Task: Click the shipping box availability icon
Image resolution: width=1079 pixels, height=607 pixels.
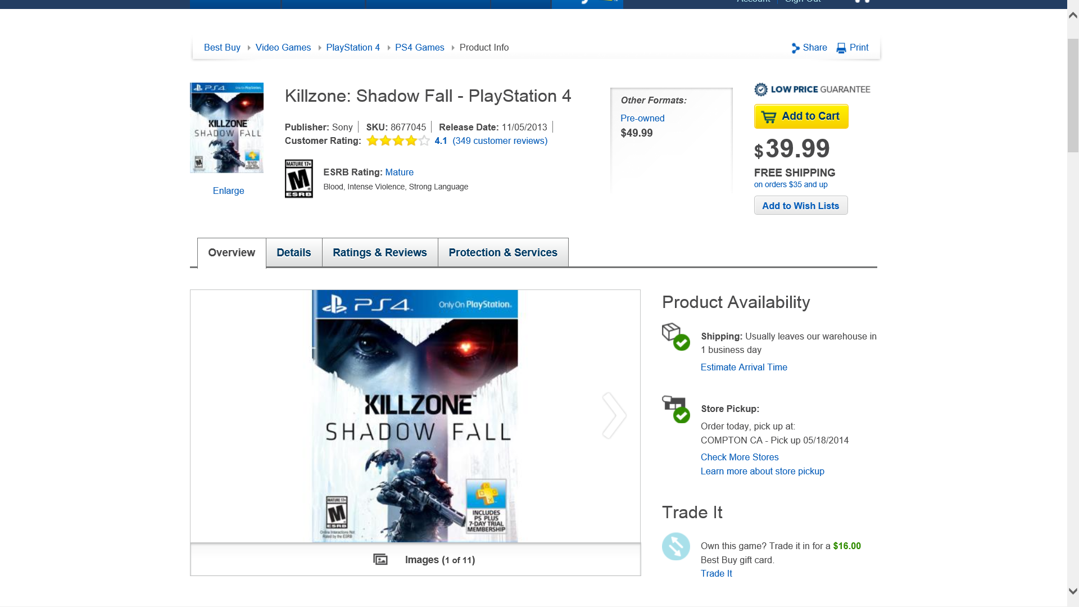Action: point(675,337)
